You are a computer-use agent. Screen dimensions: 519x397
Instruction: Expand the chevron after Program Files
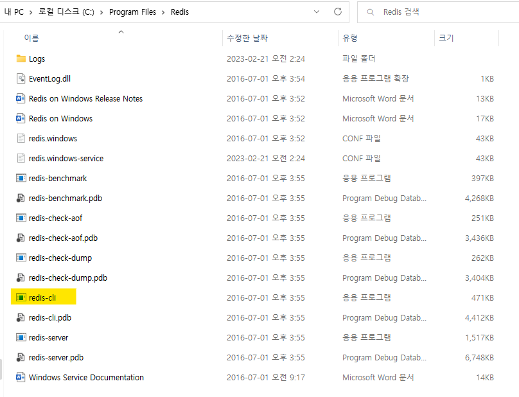click(x=163, y=12)
